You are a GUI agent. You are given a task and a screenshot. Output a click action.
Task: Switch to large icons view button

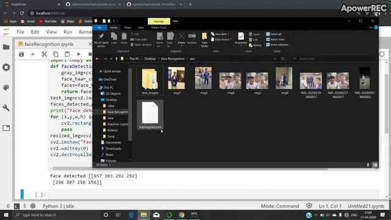pyautogui.click(x=375, y=165)
